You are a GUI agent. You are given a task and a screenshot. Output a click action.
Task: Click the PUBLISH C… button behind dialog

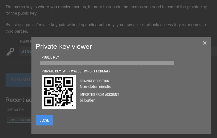coord(18,80)
